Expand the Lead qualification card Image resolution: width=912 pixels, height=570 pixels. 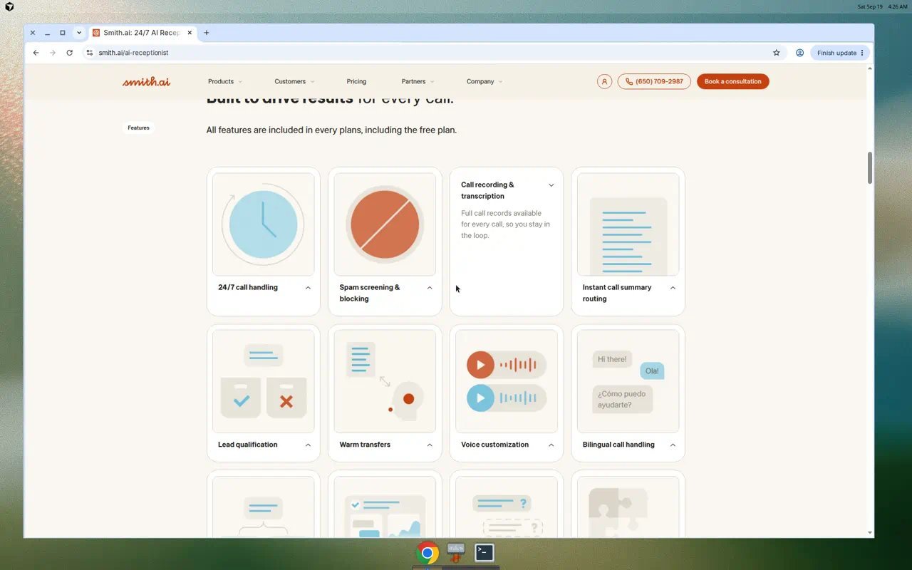click(x=308, y=445)
